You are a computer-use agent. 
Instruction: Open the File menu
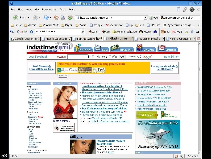click(13, 9)
